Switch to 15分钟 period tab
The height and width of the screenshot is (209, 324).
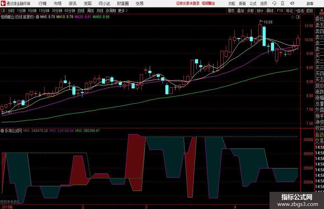pos(44,11)
